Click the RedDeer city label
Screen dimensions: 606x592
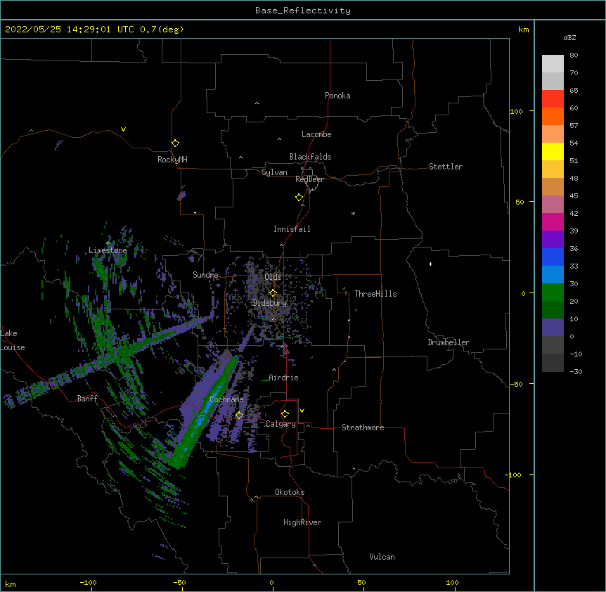tap(309, 179)
